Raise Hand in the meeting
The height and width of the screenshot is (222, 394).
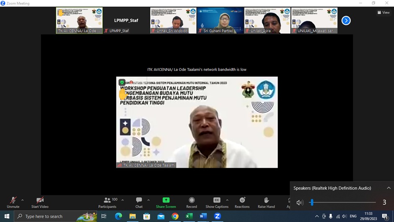(x=266, y=201)
